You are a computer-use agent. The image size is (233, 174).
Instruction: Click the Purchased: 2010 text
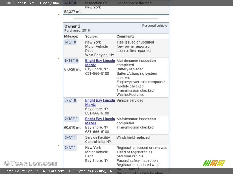point(77,30)
